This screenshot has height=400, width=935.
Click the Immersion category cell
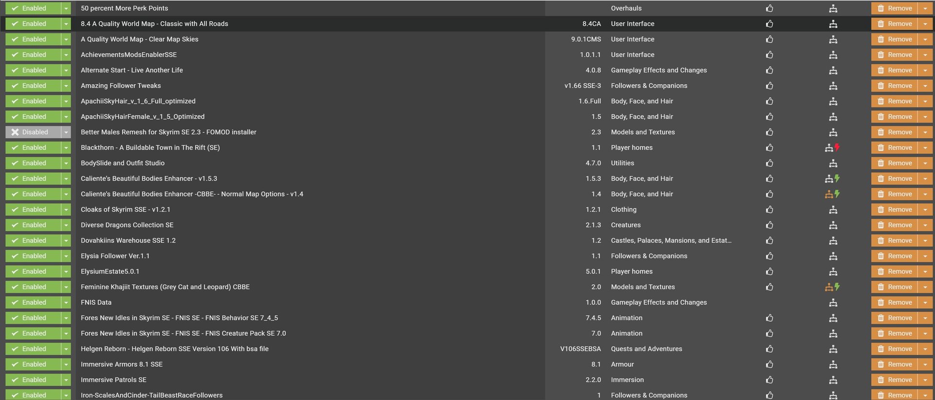pos(627,380)
